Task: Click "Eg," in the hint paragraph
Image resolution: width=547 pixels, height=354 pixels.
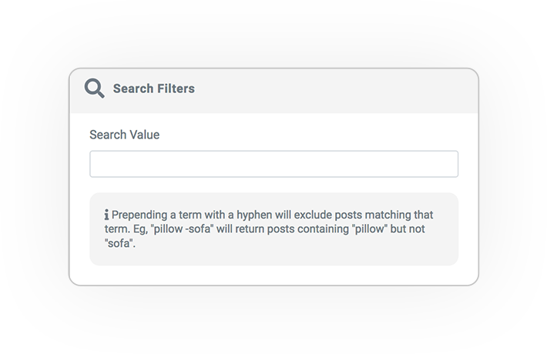Action: (140, 229)
